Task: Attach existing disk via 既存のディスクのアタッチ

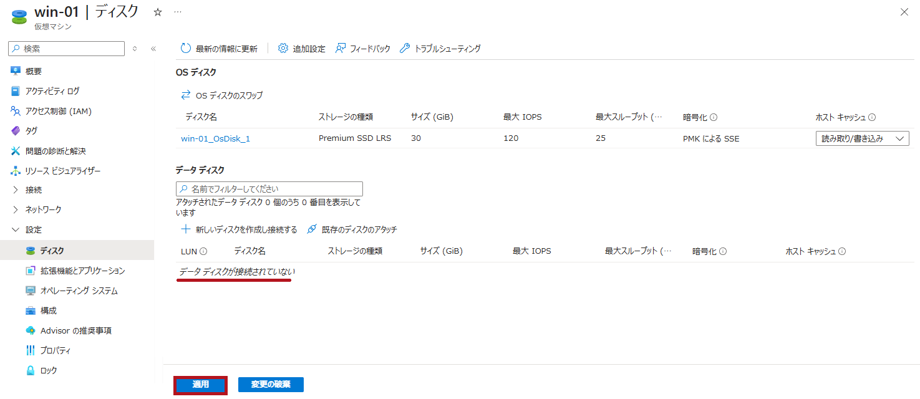Action: [x=312, y=229]
